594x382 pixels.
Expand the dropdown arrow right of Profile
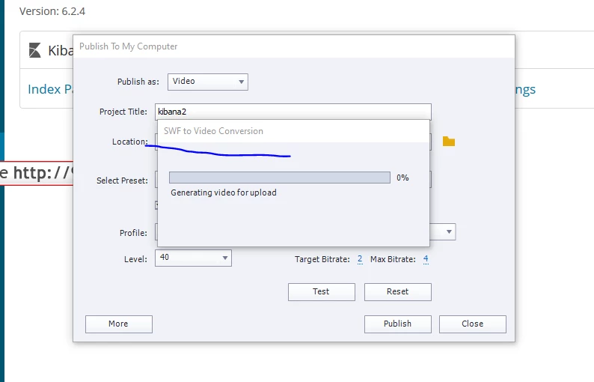[x=449, y=231]
